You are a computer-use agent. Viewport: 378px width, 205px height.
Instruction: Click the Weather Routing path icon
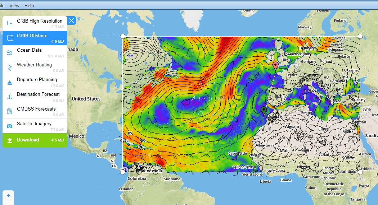click(x=10, y=67)
